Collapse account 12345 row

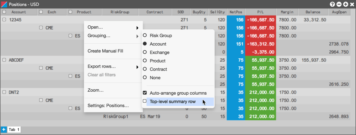(4, 20)
